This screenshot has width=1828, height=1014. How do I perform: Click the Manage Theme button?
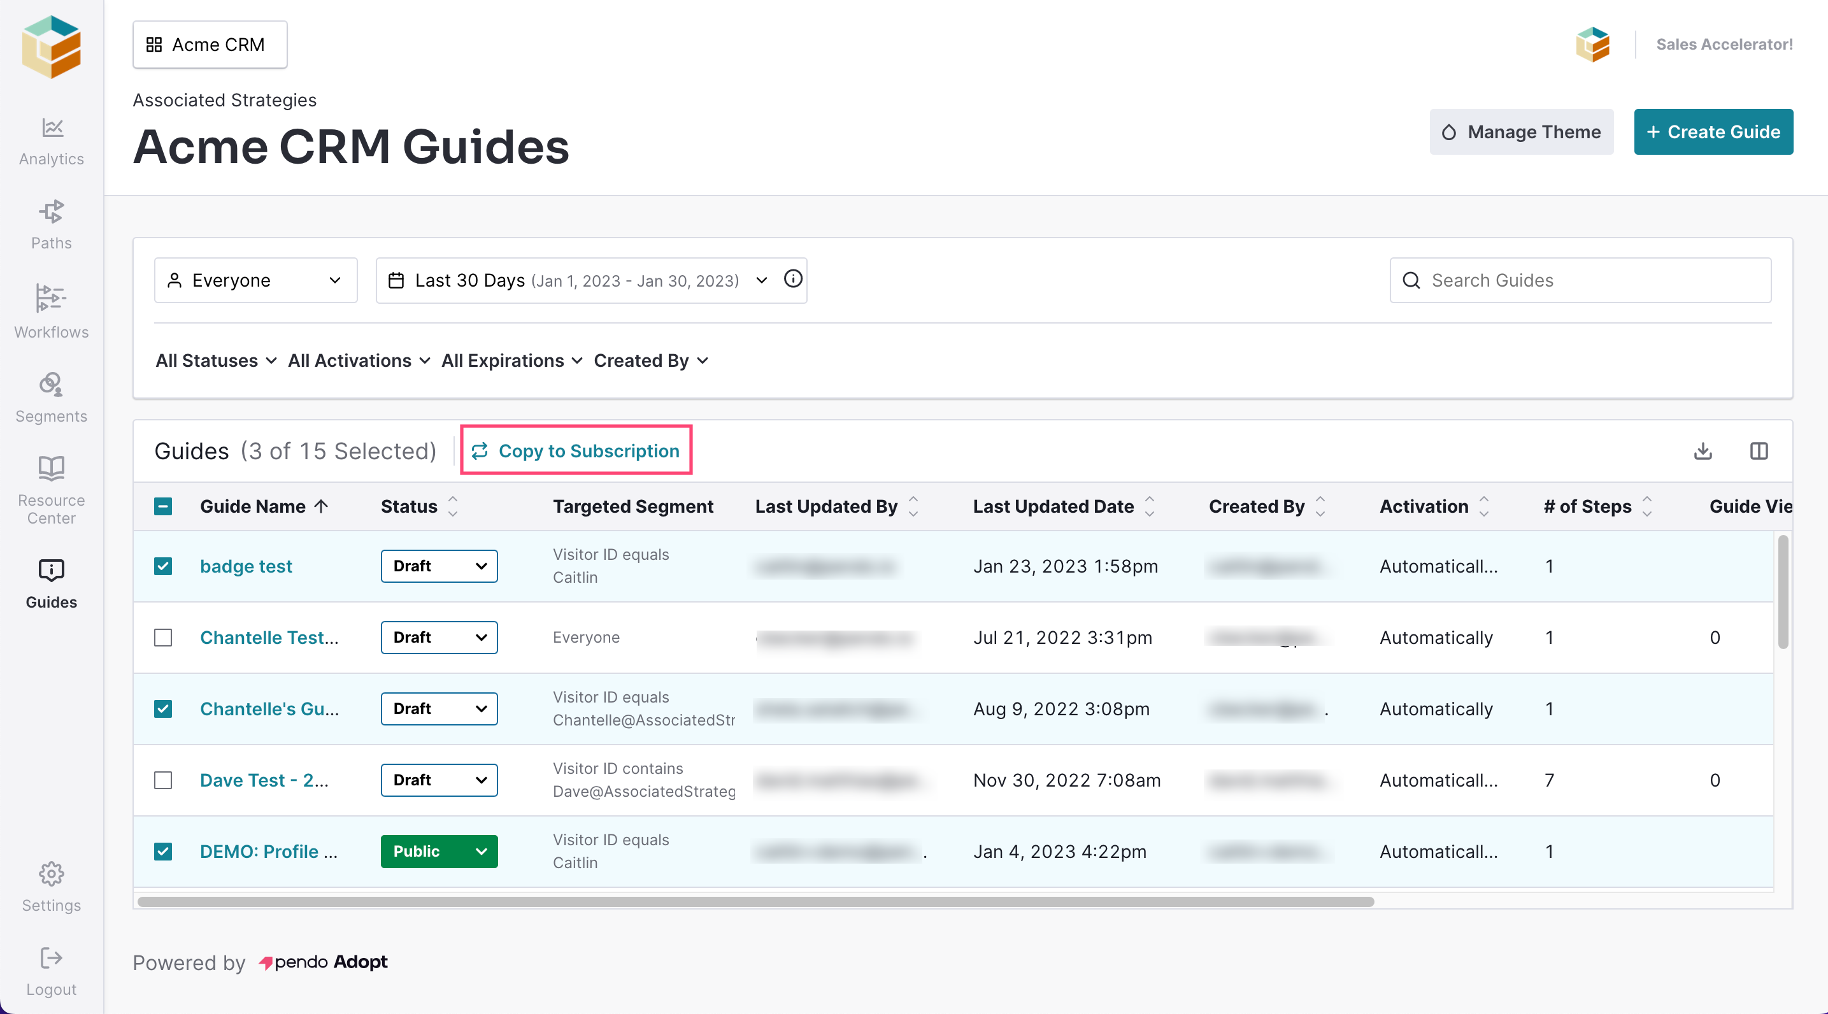[1522, 132]
